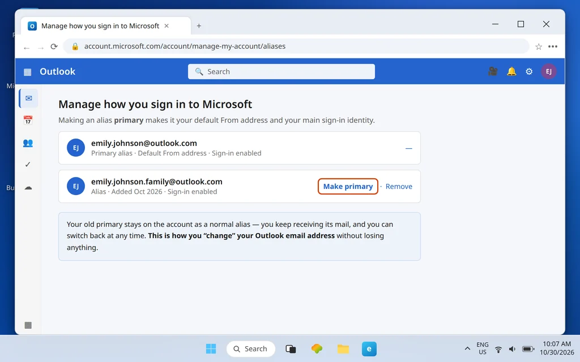The width and height of the screenshot is (580, 362).
Task: Minimize the browser window
Action: point(495,24)
